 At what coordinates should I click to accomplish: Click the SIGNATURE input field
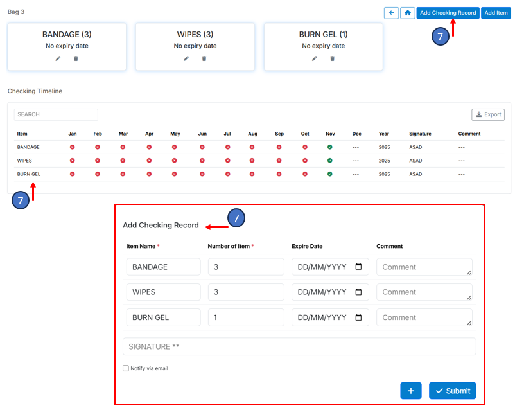299,346
